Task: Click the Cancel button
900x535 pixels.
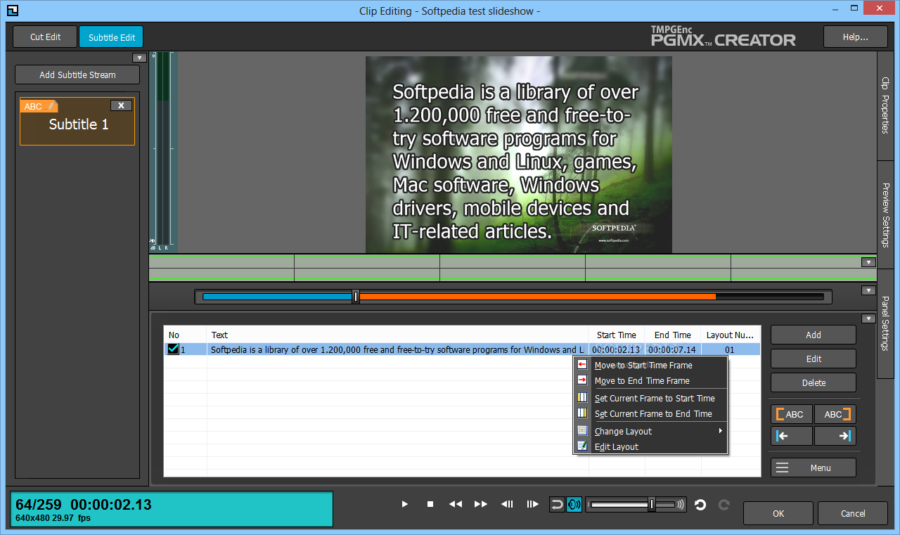Action: 853,513
